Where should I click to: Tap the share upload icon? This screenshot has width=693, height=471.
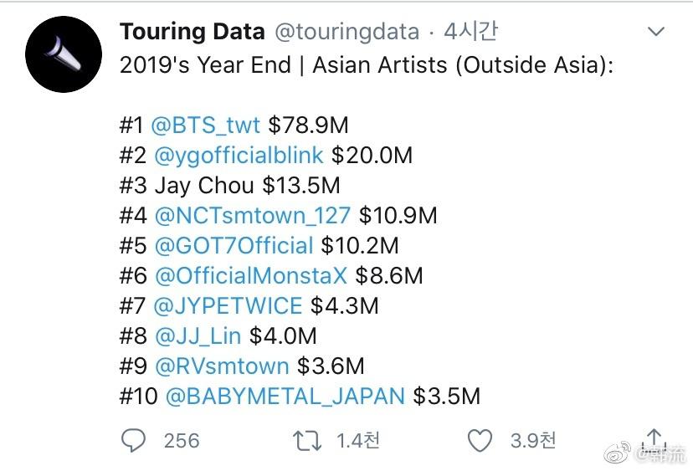[x=654, y=440]
